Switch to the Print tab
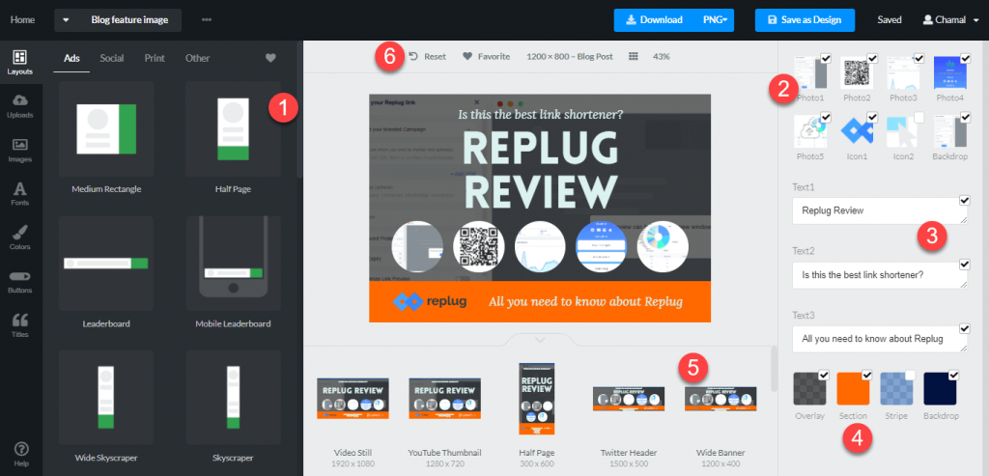The image size is (989, 476). (x=155, y=58)
